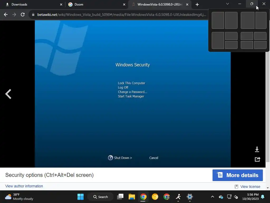
Task: Snap to left half of three-zone layout
Action: click(x=218, y=40)
